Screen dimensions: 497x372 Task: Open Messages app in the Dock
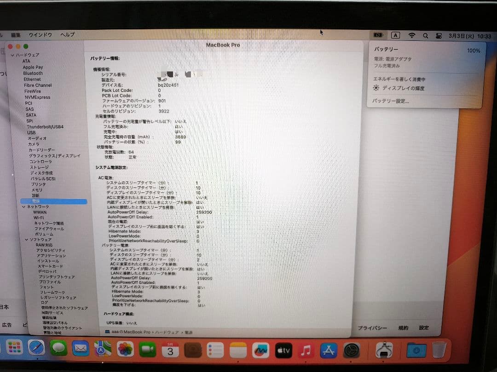pos(58,348)
